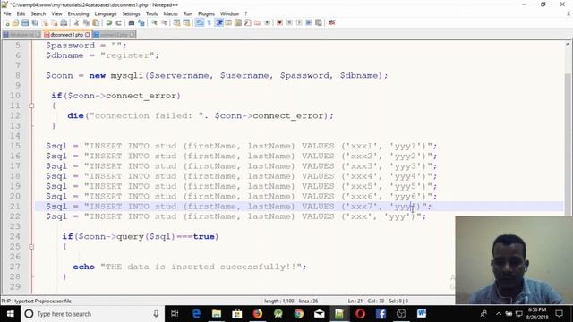The image size is (573, 322).
Task: Open Windows Start menu button
Action: click(10, 314)
